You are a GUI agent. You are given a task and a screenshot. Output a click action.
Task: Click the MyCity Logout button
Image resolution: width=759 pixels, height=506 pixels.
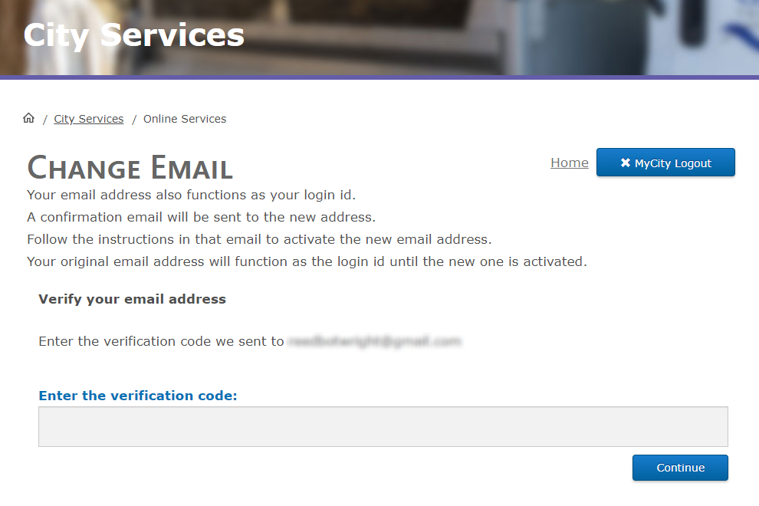click(x=665, y=162)
